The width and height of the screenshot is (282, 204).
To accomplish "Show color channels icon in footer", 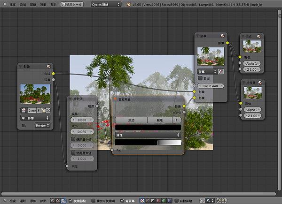I will (x=147, y=201).
